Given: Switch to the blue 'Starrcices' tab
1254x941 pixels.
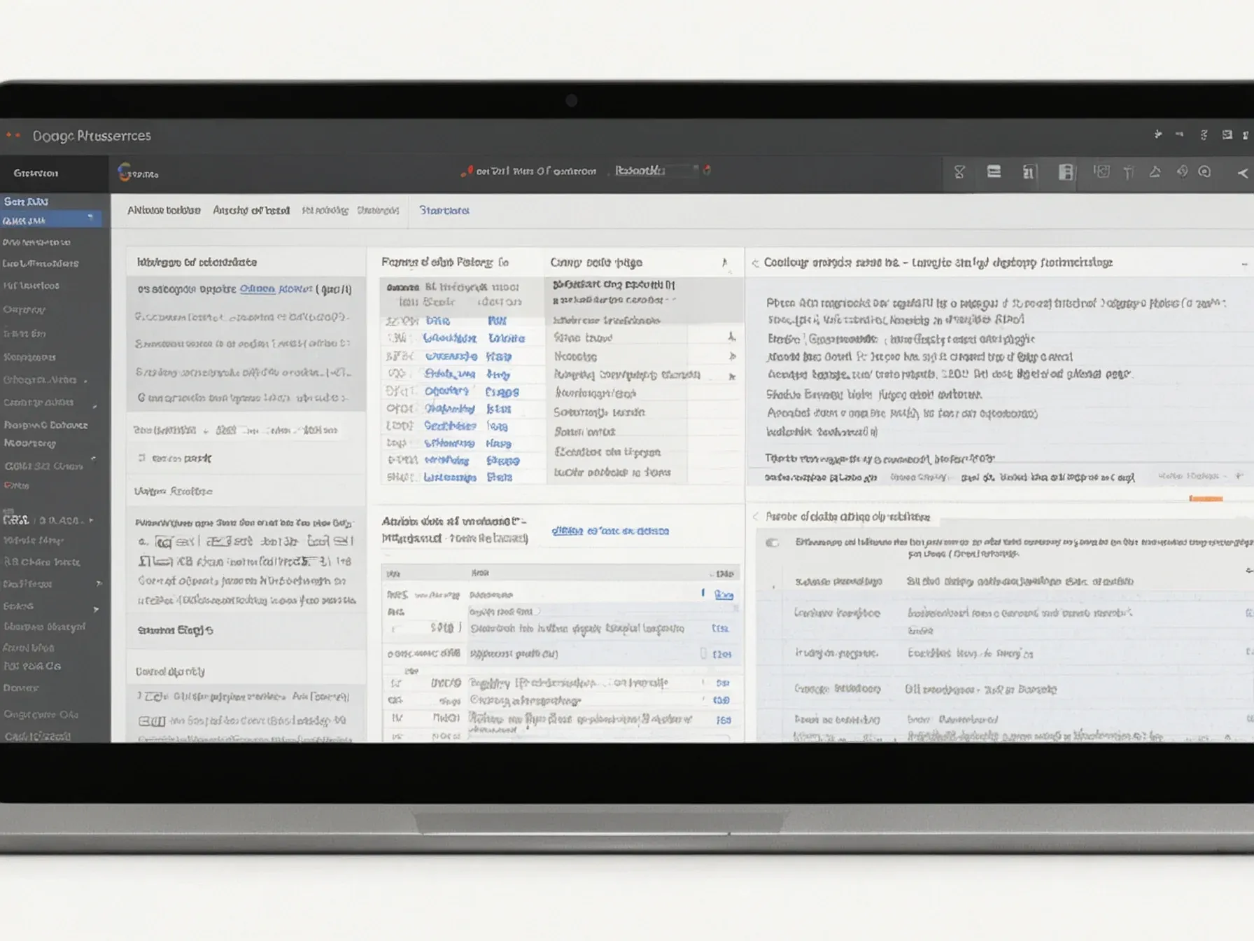Looking at the screenshot, I should click(x=444, y=210).
